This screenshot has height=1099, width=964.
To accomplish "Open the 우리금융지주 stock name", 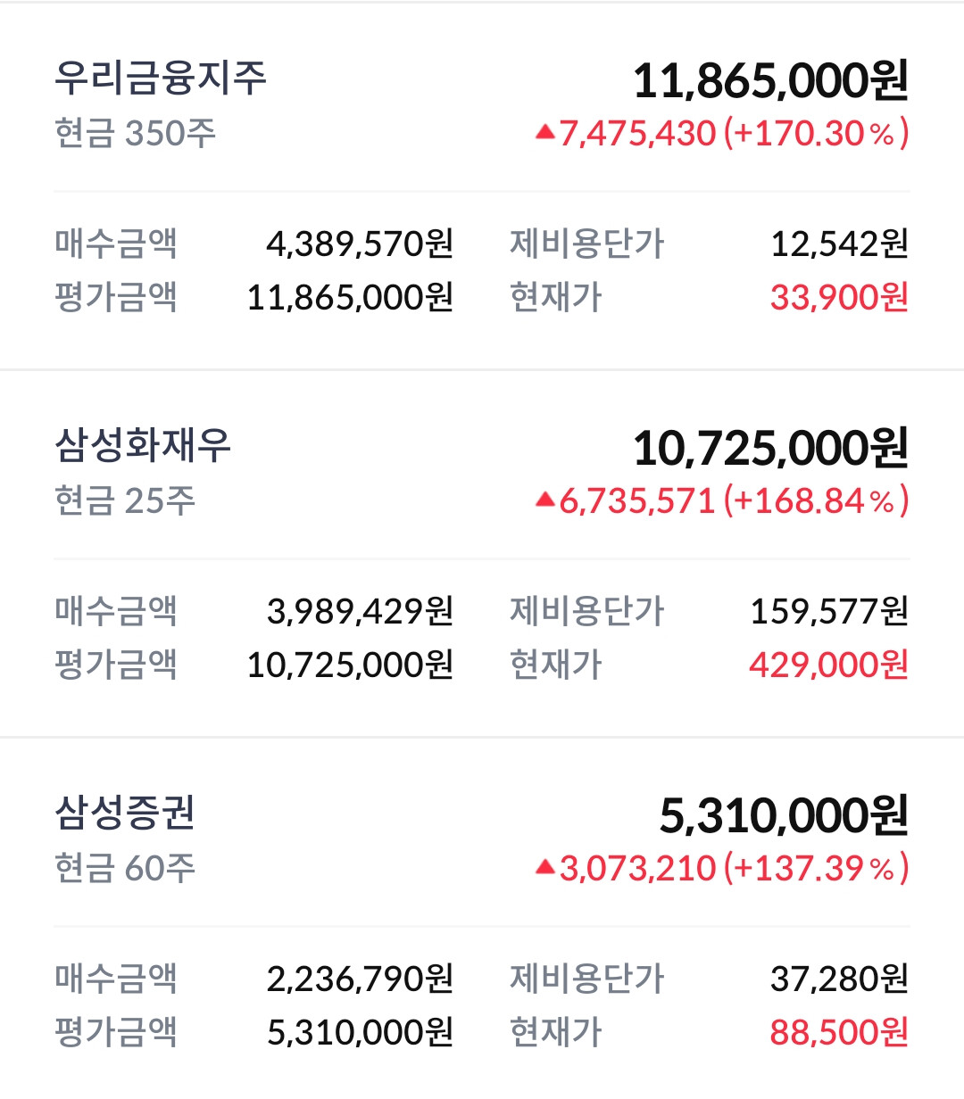I will click(161, 78).
